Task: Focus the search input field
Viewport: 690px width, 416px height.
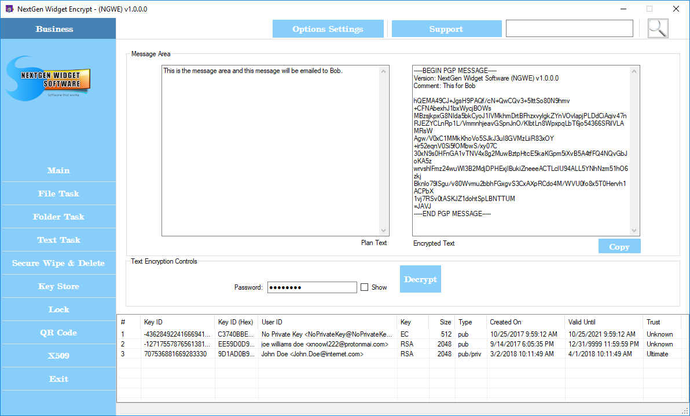Action: 570,28
